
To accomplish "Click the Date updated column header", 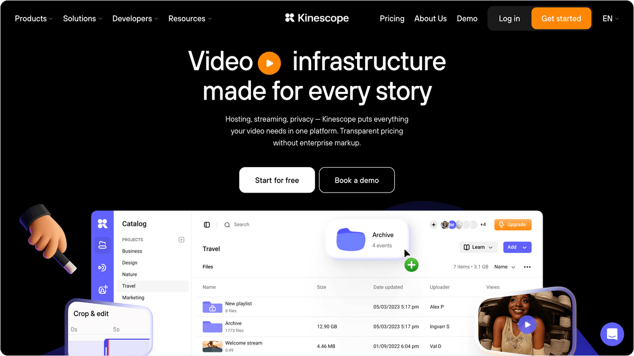I will (x=388, y=287).
